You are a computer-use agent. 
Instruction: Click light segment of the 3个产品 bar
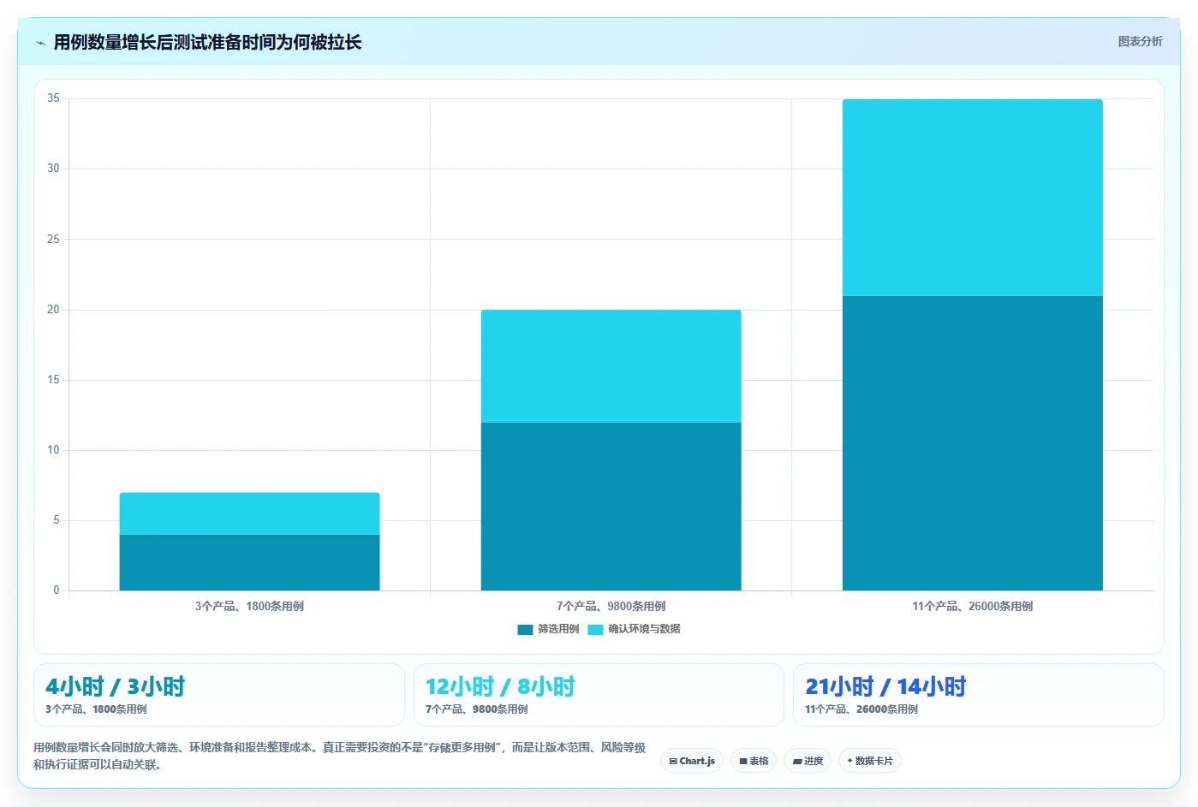click(x=249, y=513)
